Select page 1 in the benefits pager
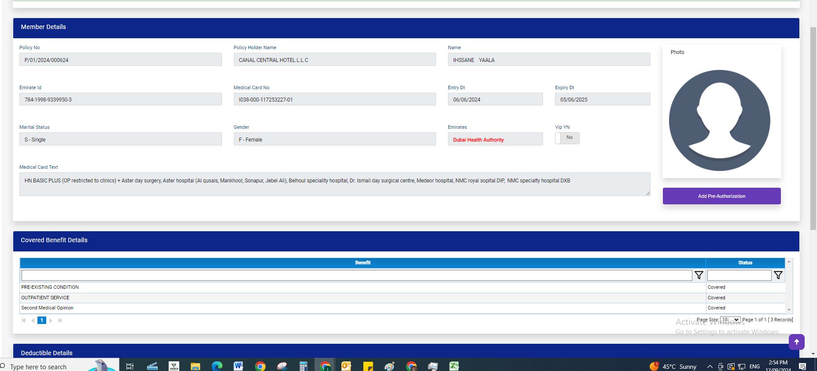This screenshot has width=817, height=371. tap(41, 320)
